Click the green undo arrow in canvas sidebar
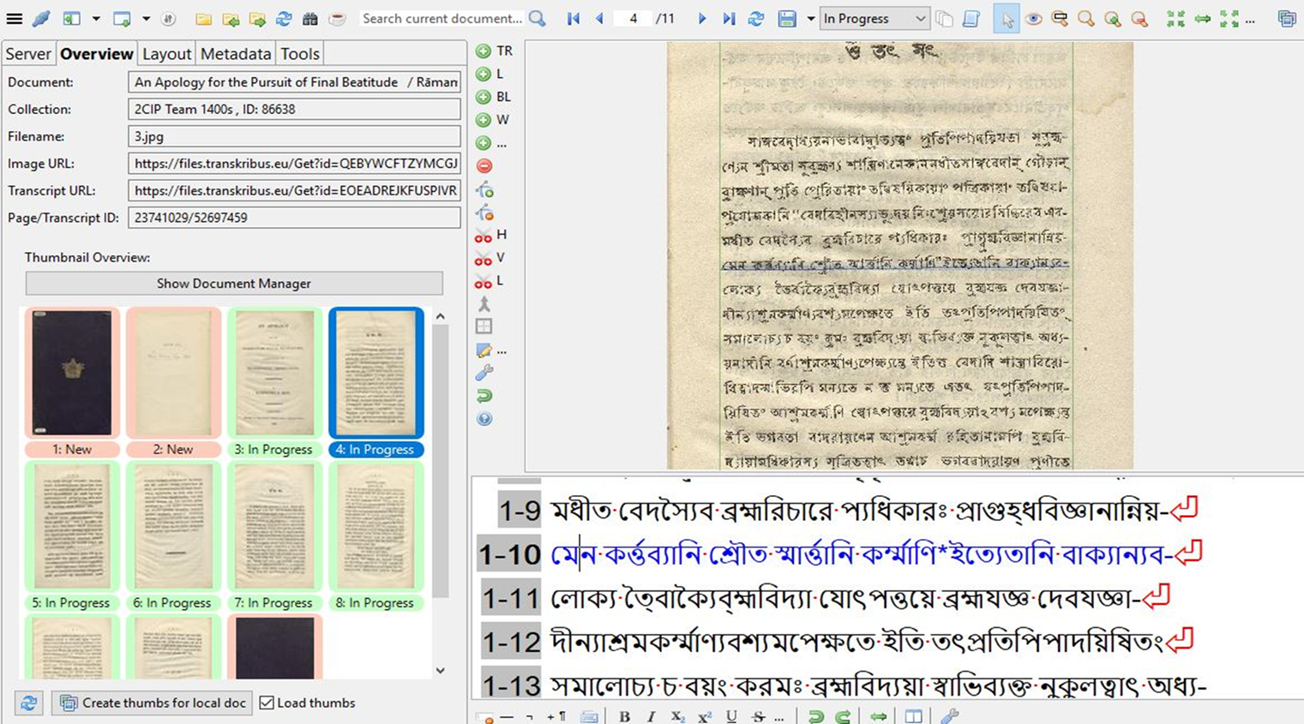Screen dimensions: 1304x724 [x=484, y=396]
